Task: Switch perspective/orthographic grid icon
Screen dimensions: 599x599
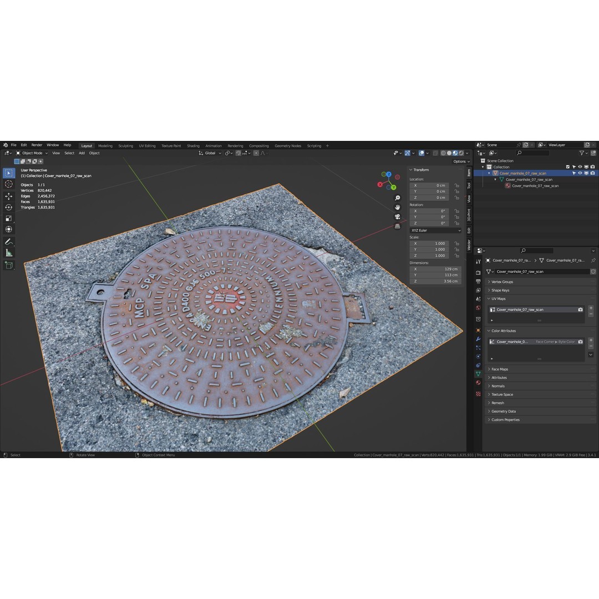Action: pyautogui.click(x=397, y=226)
